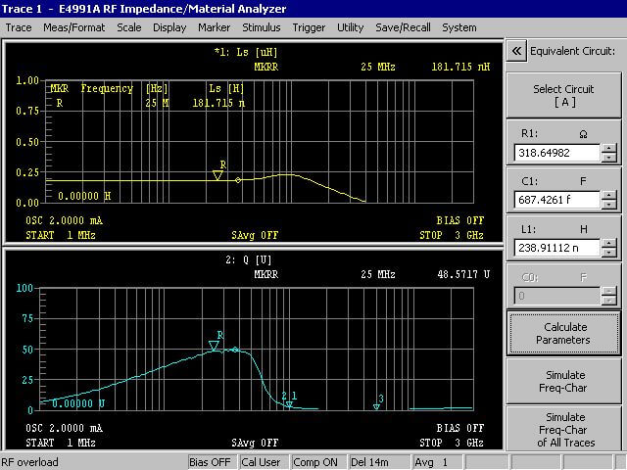The image size is (627, 470).
Task: Open the Save/Recall menu
Action: pyautogui.click(x=403, y=27)
